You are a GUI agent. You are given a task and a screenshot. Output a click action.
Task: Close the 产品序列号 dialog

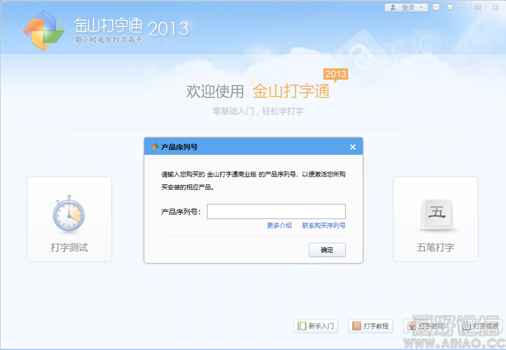[353, 147]
